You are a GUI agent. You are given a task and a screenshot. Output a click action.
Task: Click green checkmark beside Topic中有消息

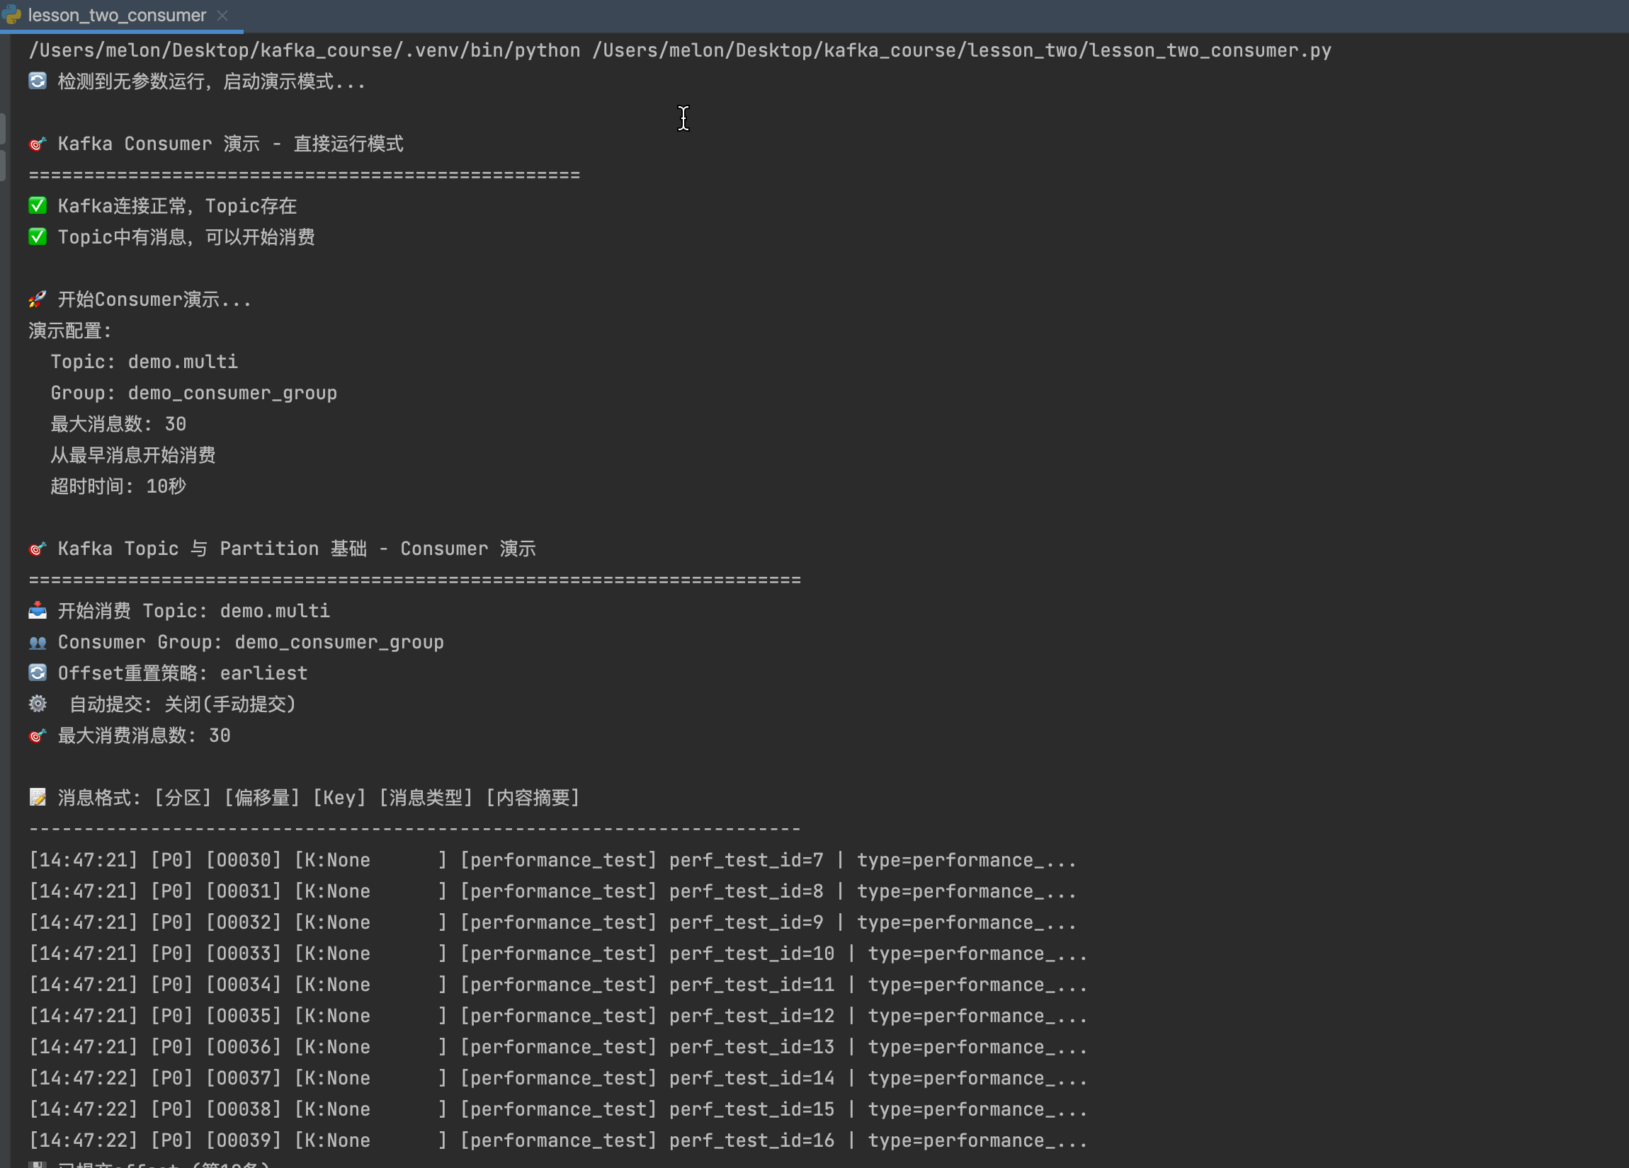click(38, 237)
